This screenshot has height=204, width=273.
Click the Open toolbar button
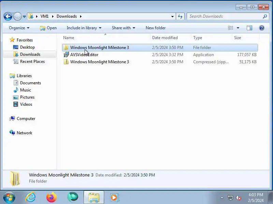click(48, 28)
